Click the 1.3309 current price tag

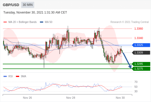click(141, 53)
